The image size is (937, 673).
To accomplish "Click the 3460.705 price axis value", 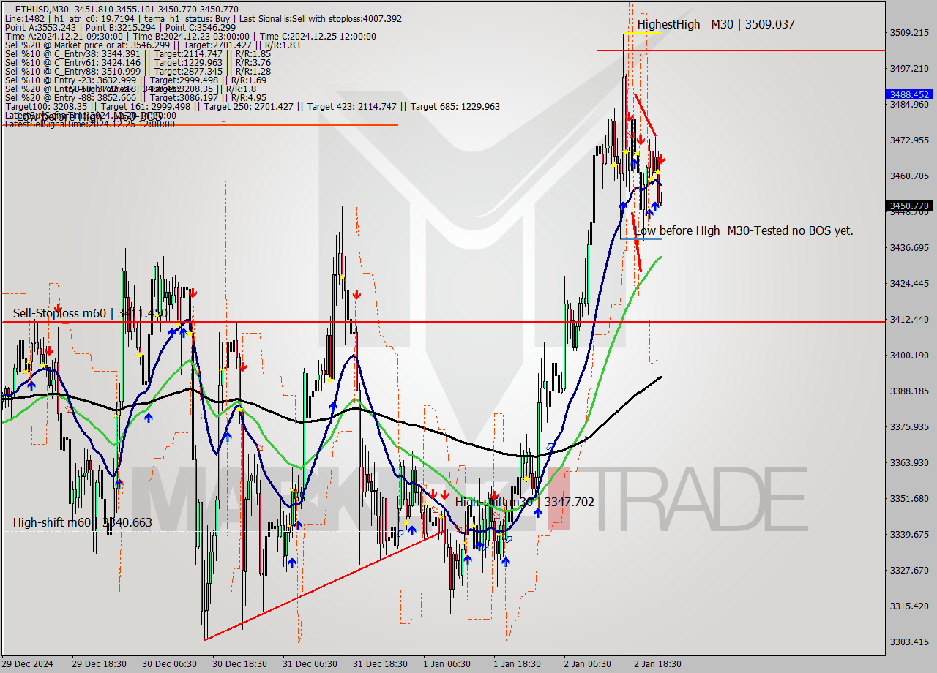I will (908, 176).
